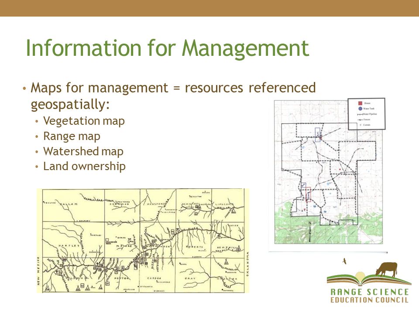Click the 'Land ownership' bullet
The height and width of the screenshot is (314, 419).
coord(84,166)
